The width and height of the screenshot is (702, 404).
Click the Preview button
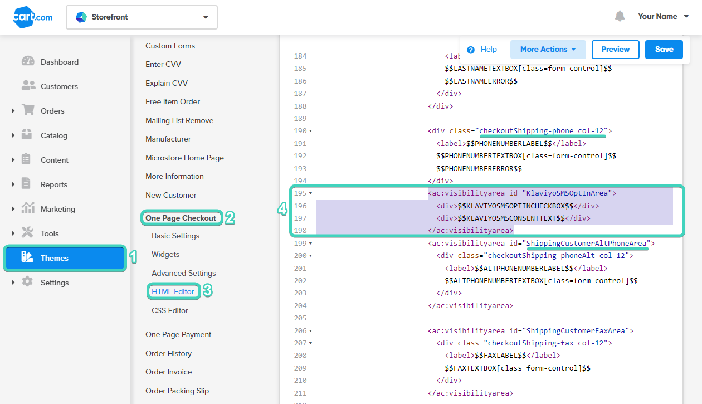(616, 49)
